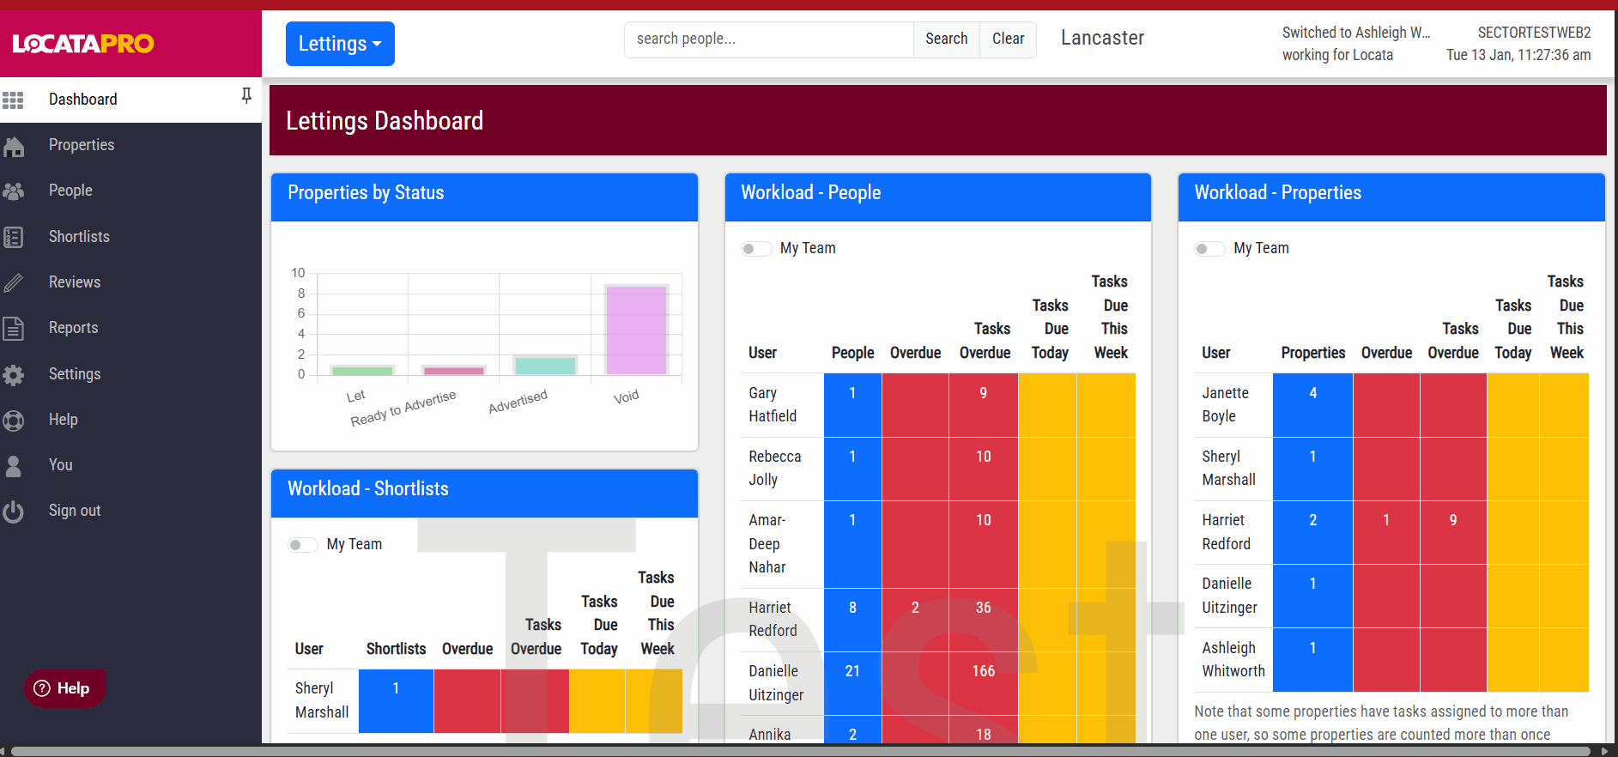Click the Properties house icon
Viewport: 1618px width, 757px height.
click(14, 146)
